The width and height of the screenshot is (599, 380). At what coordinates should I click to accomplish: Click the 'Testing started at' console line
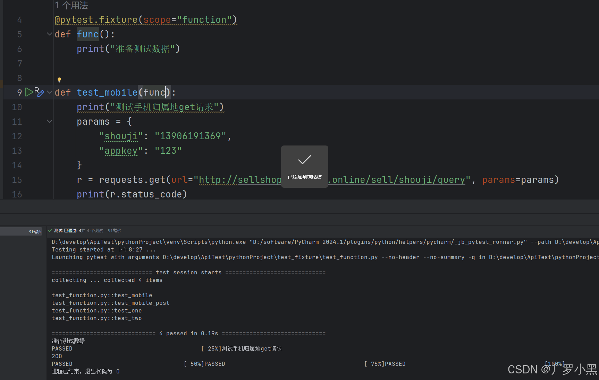tap(104, 249)
